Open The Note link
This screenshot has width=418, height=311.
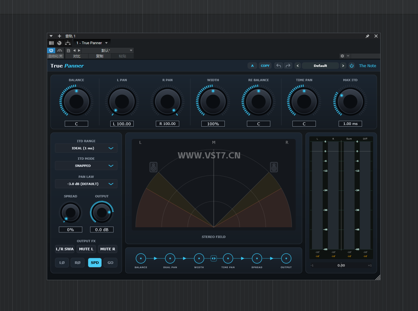368,66
